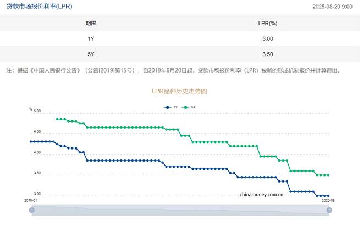Image resolution: width=363 pixels, height=226 pixels.
Task: Click the 贷款市场报价利率(LPR) page title
Action: click(x=39, y=7)
